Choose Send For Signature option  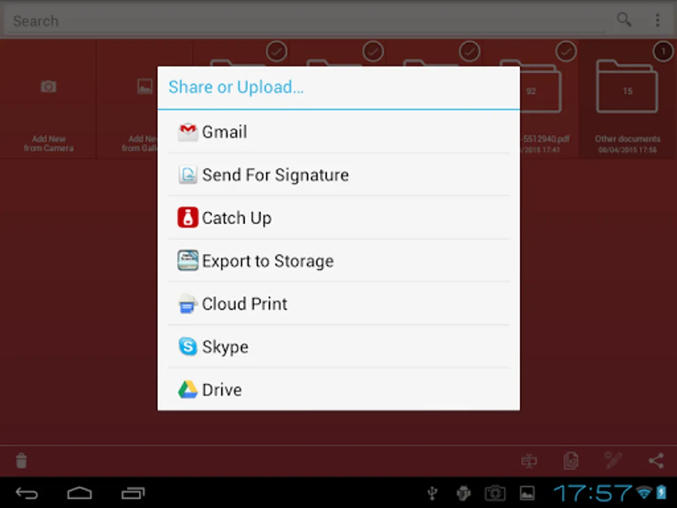[338, 175]
